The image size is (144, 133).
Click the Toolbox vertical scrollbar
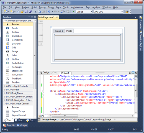35,55
